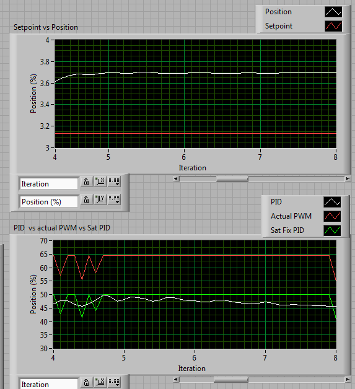
Task: Toggle X-axis autoscale lock for bottom graph Iteration
Action: click(x=87, y=382)
